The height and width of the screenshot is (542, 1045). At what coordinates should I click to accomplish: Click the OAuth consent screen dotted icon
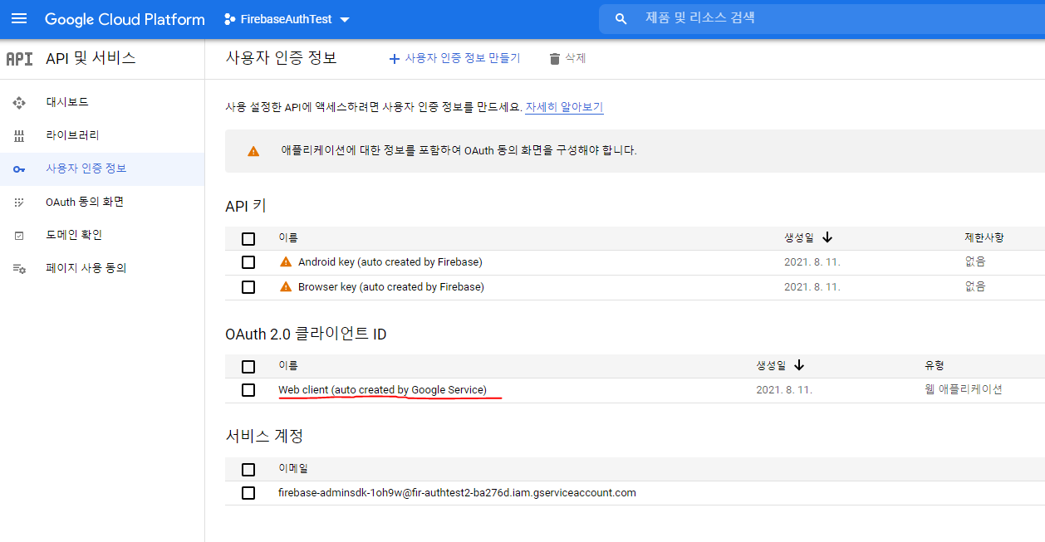pyautogui.click(x=19, y=203)
